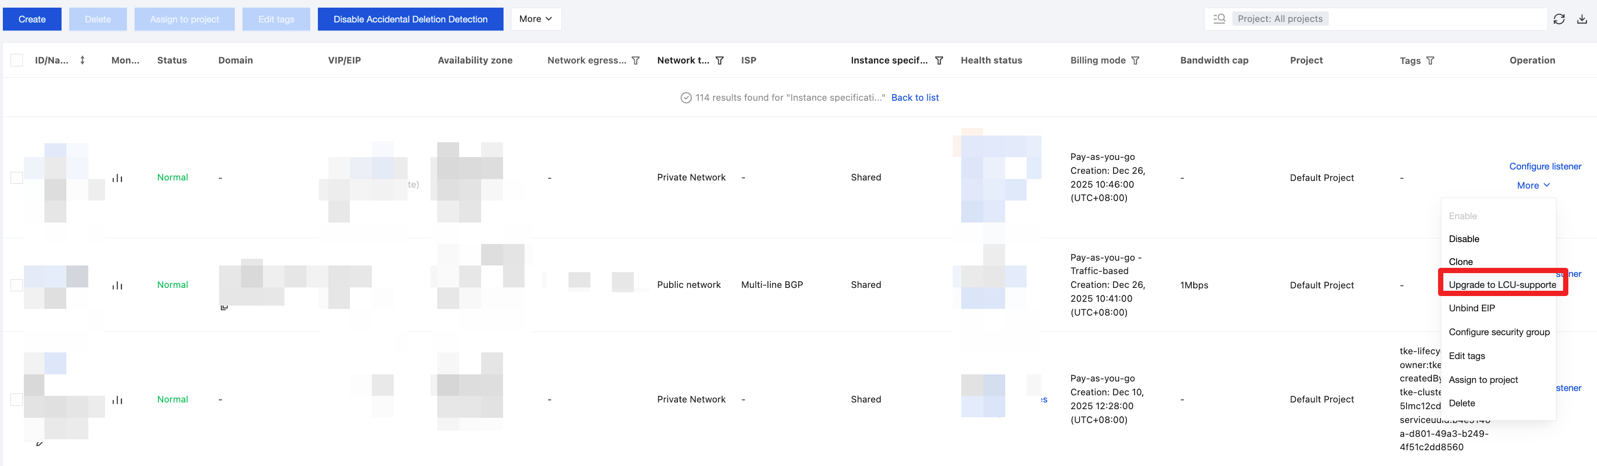Open monitoring chart for Public network instance
The height and width of the screenshot is (466, 1597).
[x=117, y=286]
